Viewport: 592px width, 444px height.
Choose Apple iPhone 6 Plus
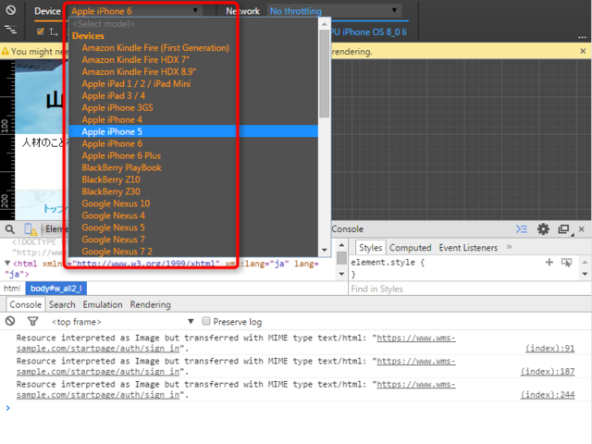point(193,156)
